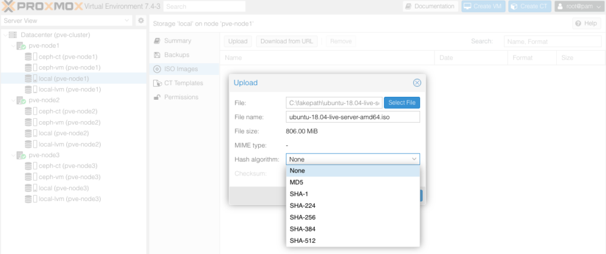Image resolution: width=606 pixels, height=254 pixels.
Task: Click ceph-vm (pve-node1) storage icon
Action: click(x=31, y=67)
